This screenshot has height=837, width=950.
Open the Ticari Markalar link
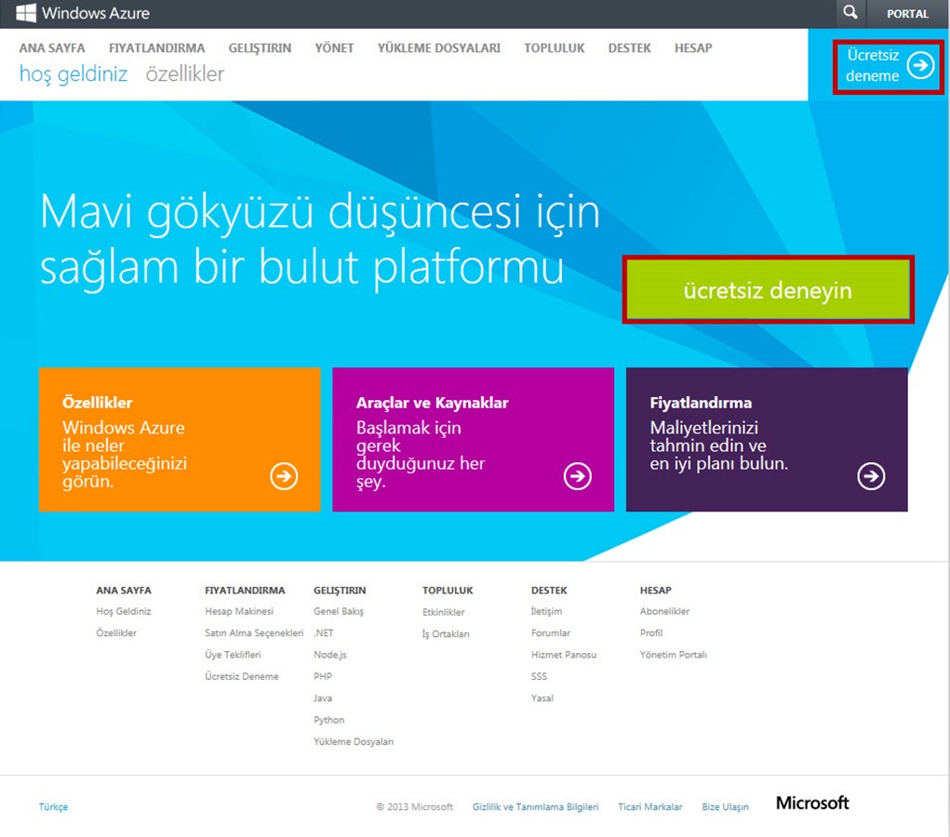[650, 806]
